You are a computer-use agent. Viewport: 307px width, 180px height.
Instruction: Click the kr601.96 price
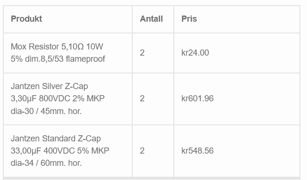point(197,98)
